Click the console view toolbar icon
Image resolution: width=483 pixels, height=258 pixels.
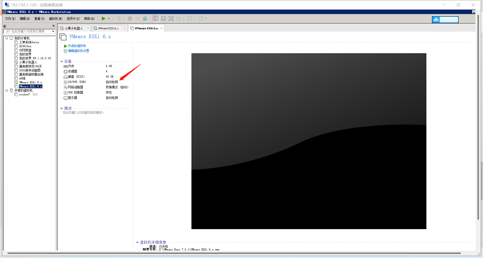pyautogui.click(x=190, y=19)
